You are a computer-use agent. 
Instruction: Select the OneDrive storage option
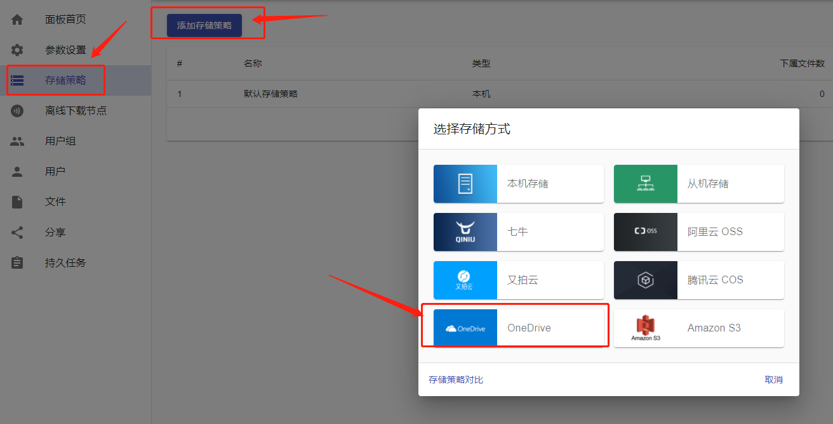[x=519, y=328]
